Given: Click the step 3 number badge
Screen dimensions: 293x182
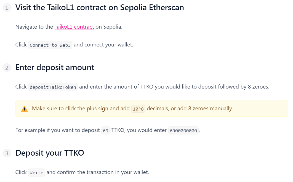Looking at the screenshot, I should (7, 153).
